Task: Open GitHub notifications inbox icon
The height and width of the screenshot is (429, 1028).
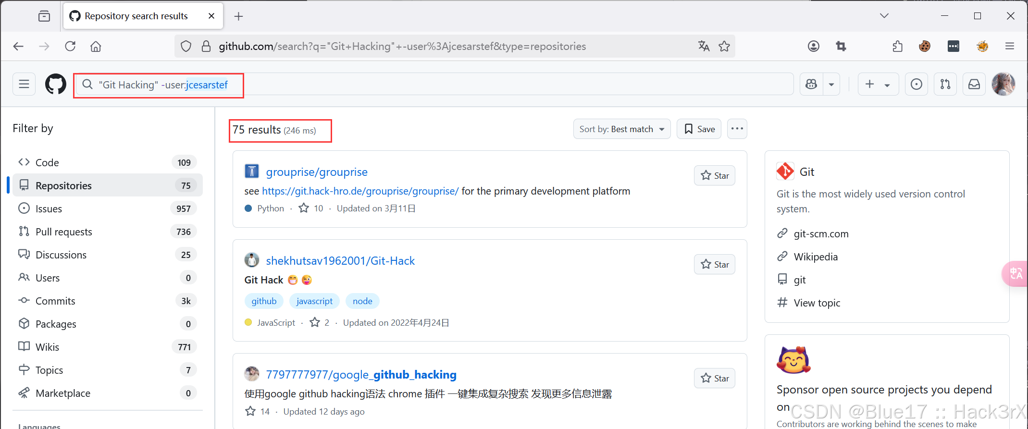Action: [x=974, y=84]
